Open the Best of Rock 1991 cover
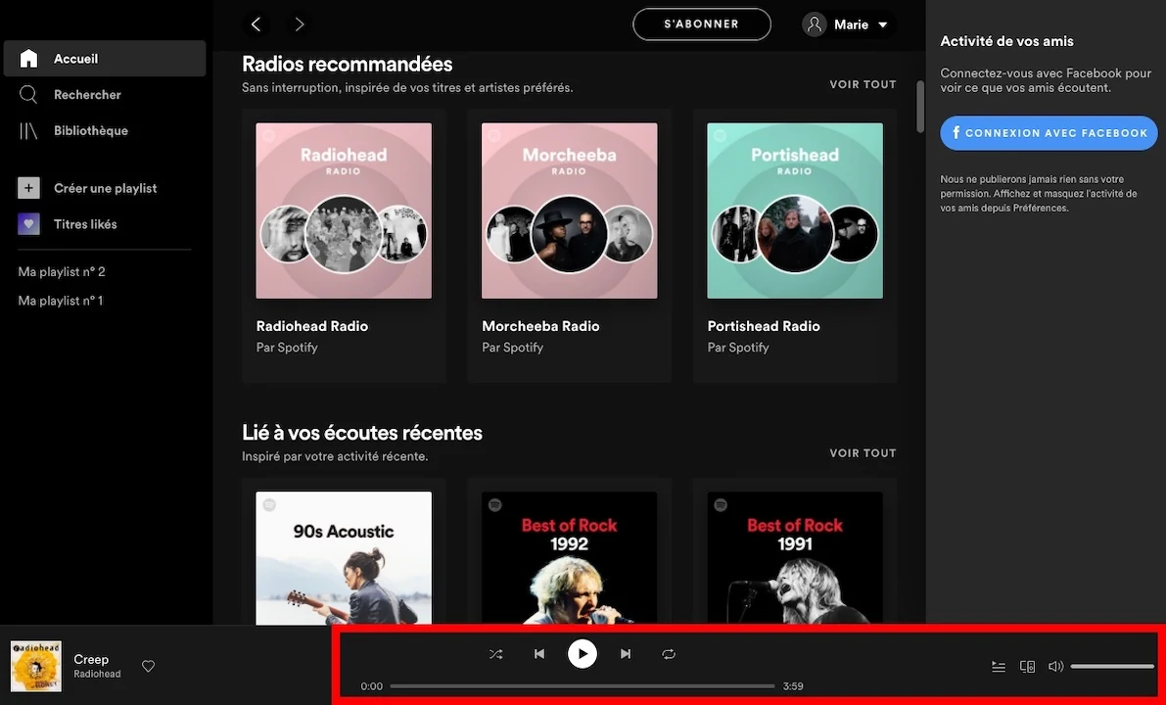 pyautogui.click(x=795, y=558)
